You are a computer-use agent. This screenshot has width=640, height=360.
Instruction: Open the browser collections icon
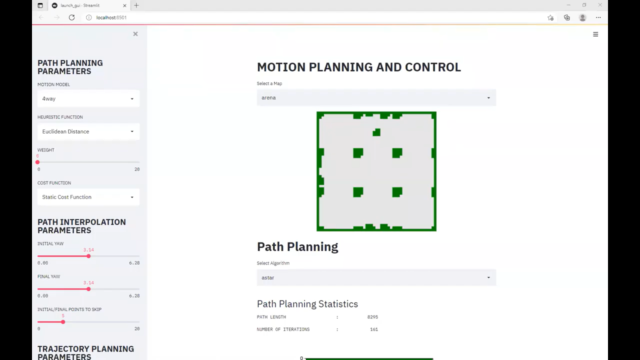[x=567, y=18]
